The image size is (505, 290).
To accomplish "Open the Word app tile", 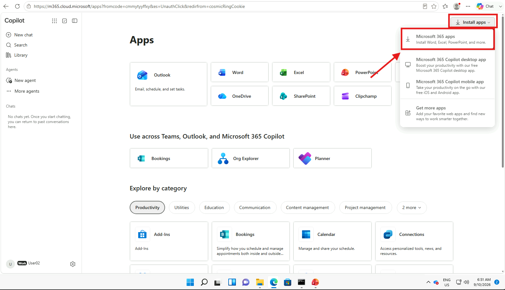I will coord(240,72).
